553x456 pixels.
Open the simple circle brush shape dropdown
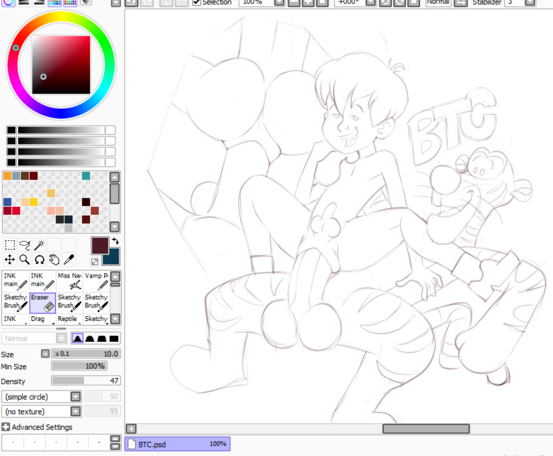pos(75,396)
